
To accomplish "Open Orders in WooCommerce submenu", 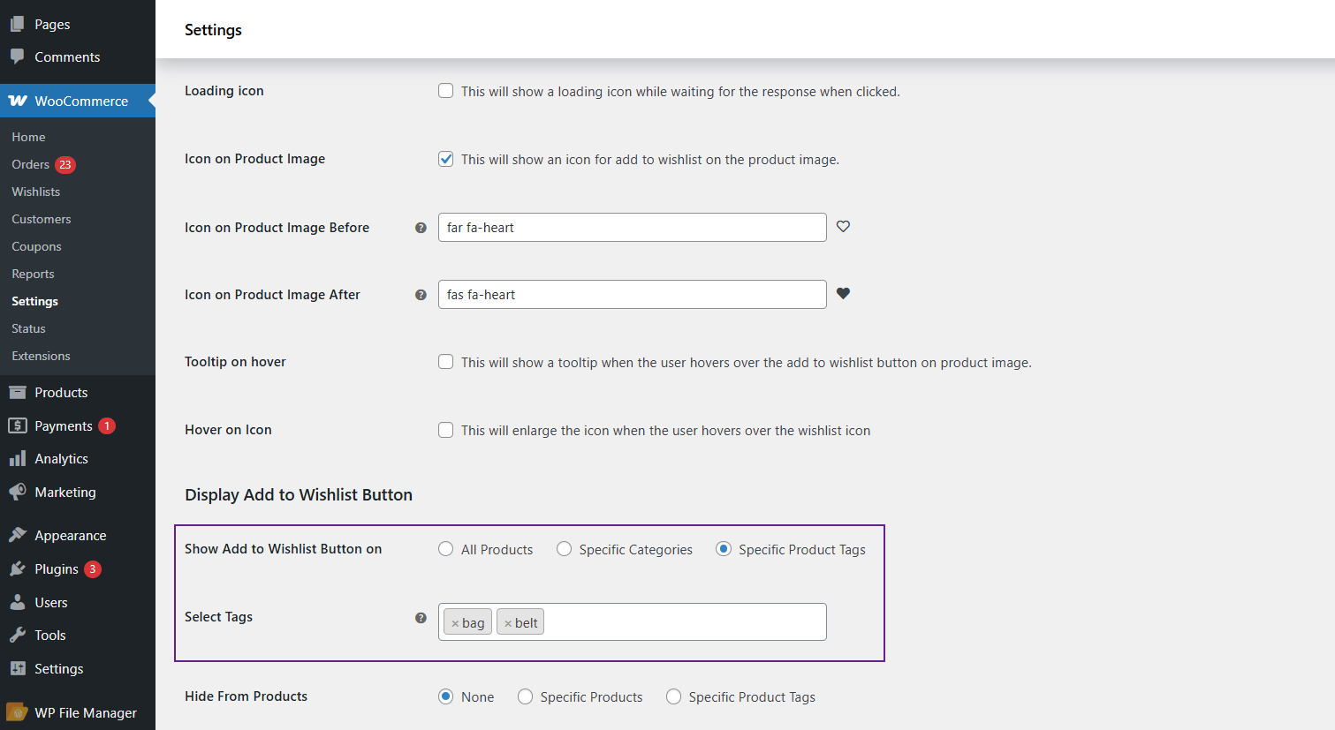I will (31, 164).
